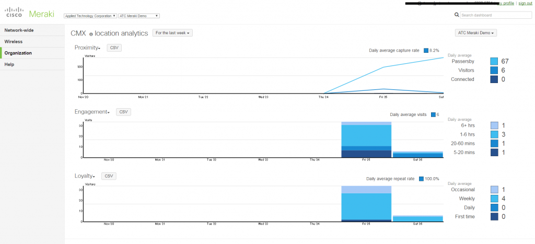Expand the Engagement section dropdown

[92, 112]
